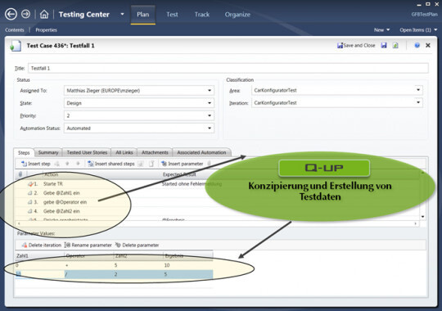Viewport: 442px width, 311px height.
Task: Click the step icon of Gebe @Zahl1 ein
Action: pos(30,193)
